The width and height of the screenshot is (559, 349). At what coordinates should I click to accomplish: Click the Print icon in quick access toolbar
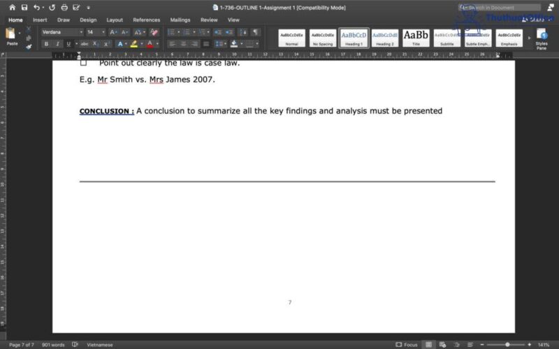(x=65, y=8)
